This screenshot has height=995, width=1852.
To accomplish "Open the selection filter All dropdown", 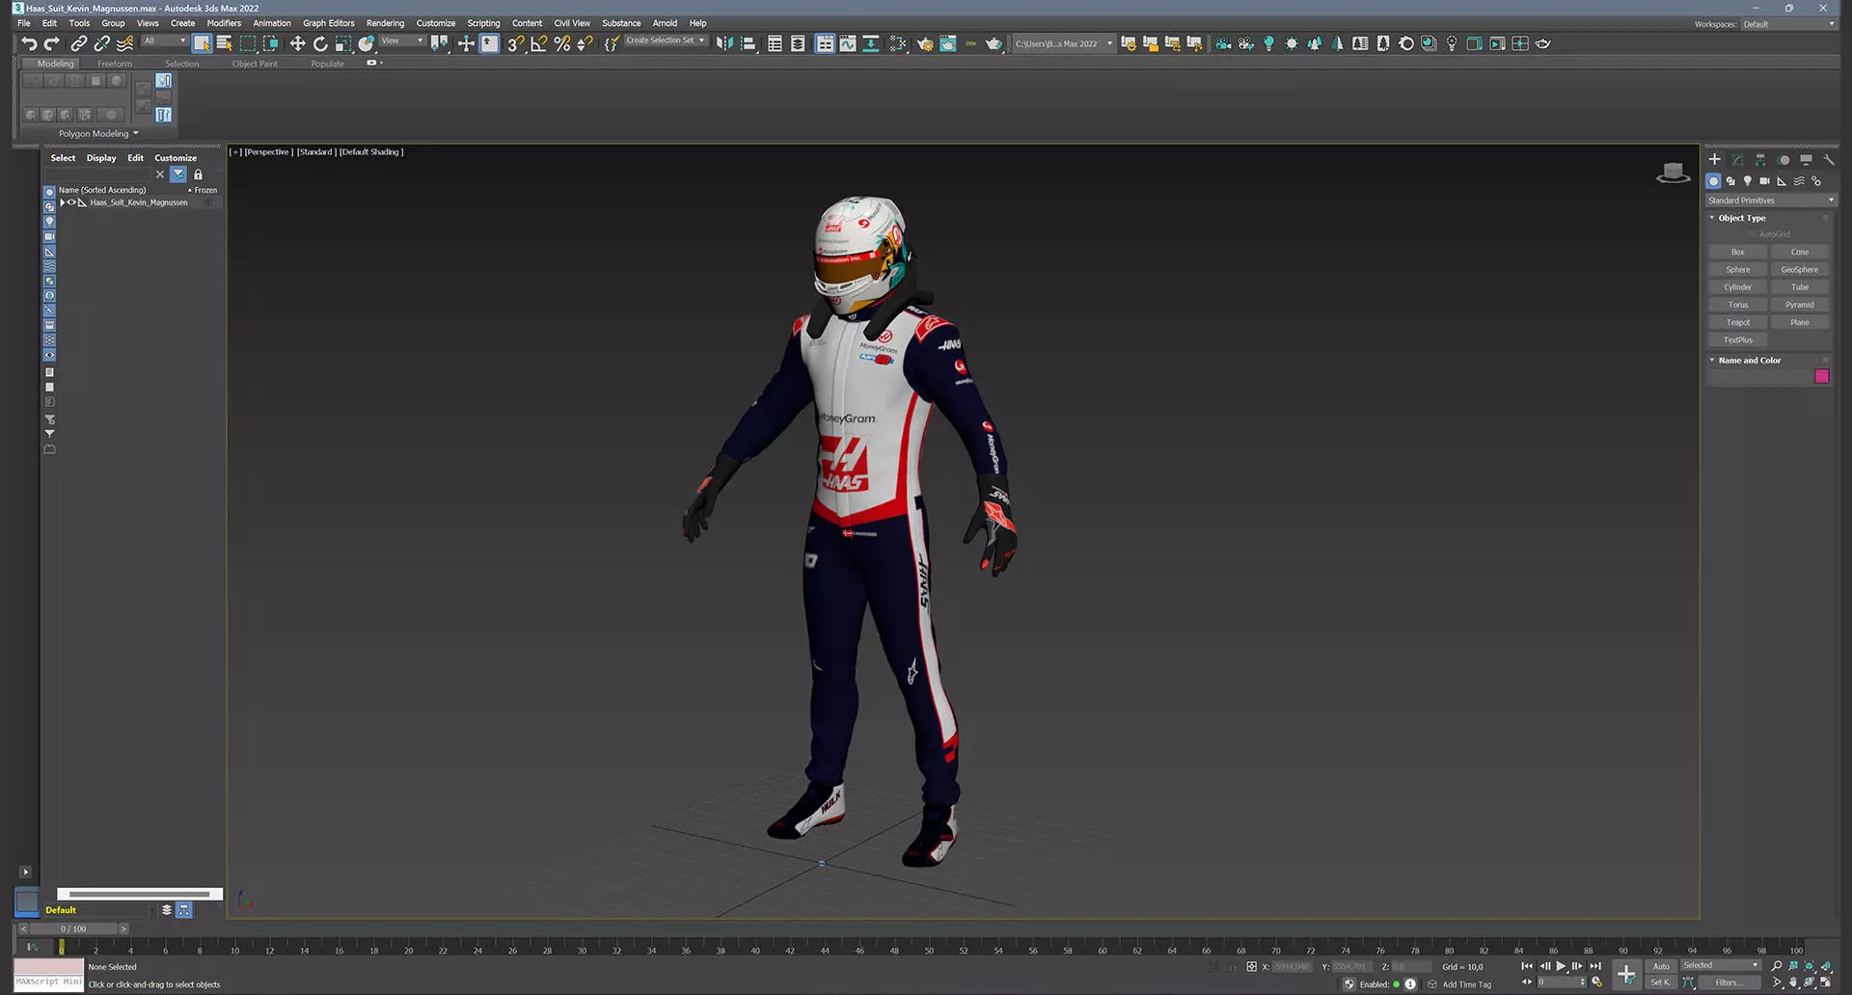I will point(165,40).
